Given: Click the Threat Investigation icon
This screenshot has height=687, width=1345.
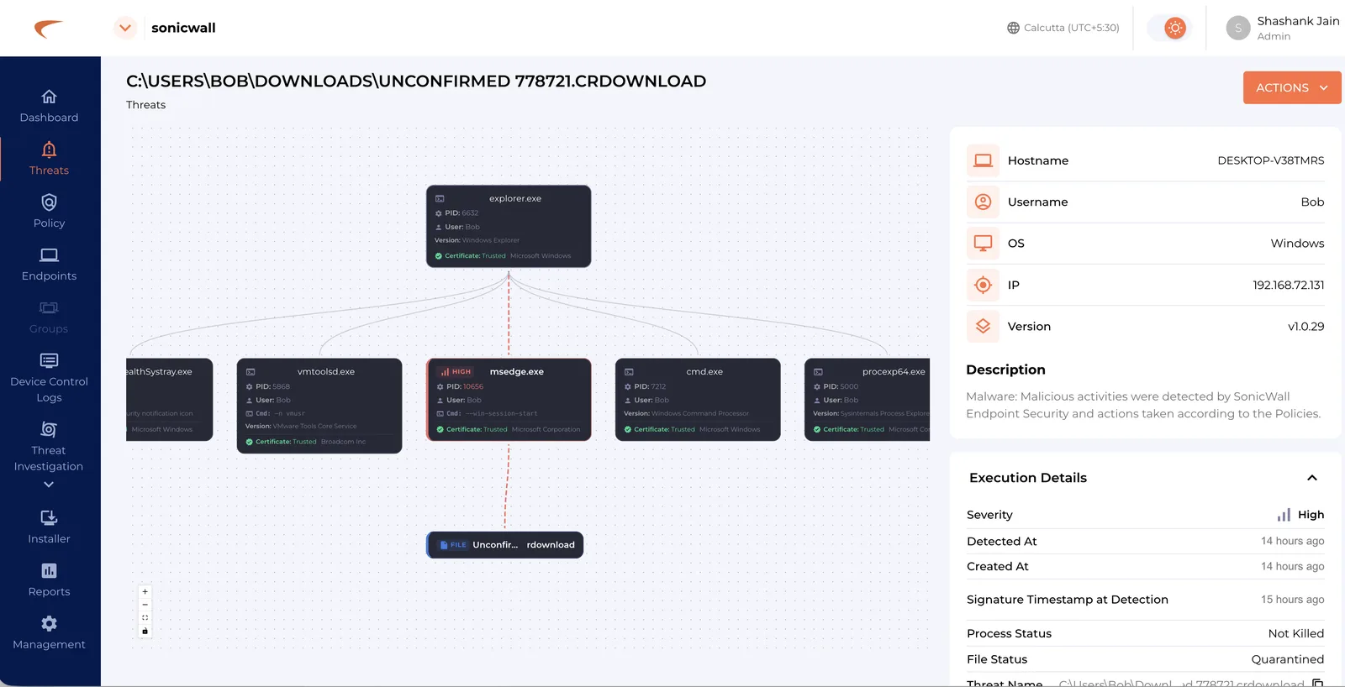Looking at the screenshot, I should coord(49,429).
